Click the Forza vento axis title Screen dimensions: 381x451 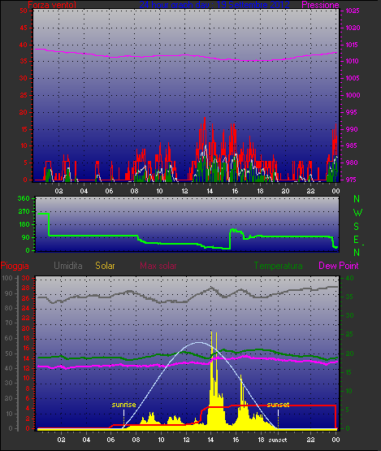pos(52,5)
